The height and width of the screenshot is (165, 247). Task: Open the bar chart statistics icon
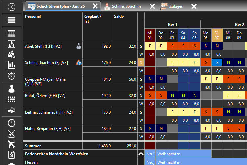pos(12,65)
